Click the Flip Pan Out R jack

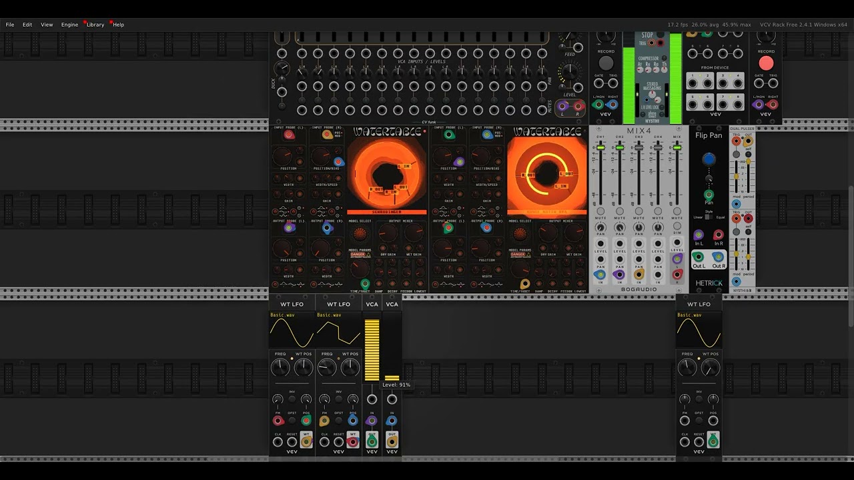coord(719,257)
